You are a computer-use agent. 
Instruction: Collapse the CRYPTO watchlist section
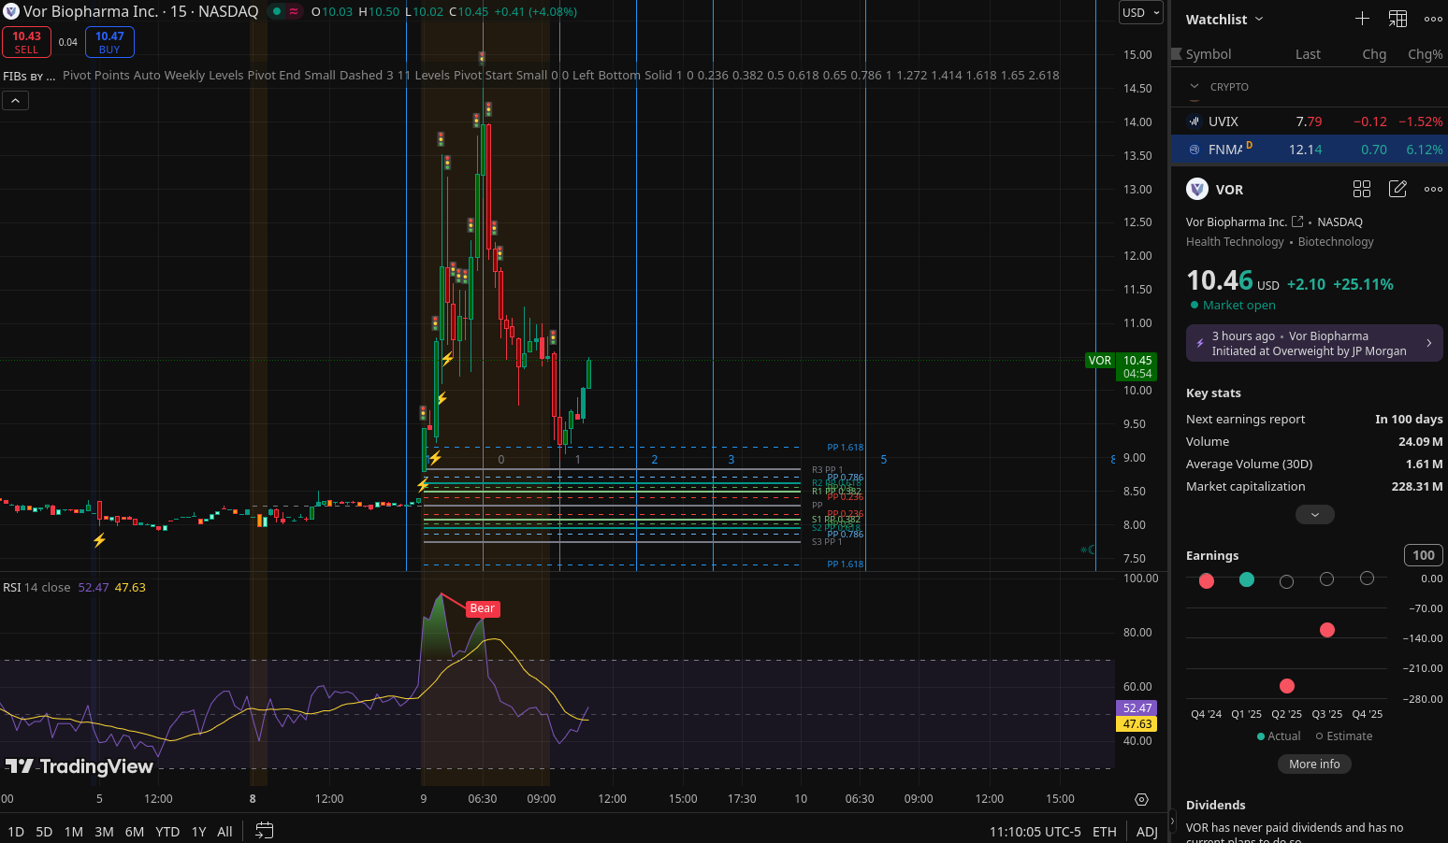[x=1195, y=87]
